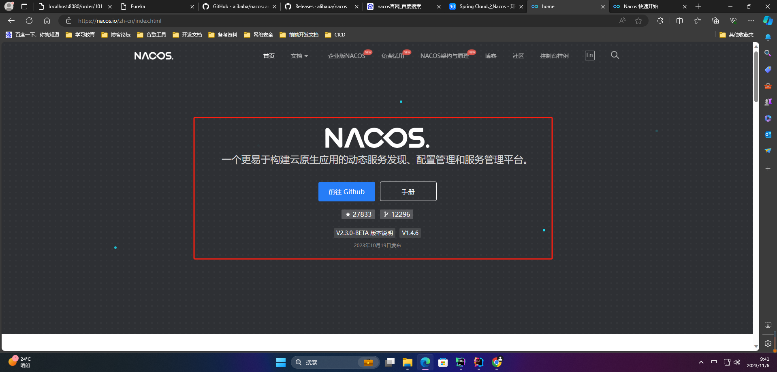Open 免费试用 navigation link

[393, 56]
